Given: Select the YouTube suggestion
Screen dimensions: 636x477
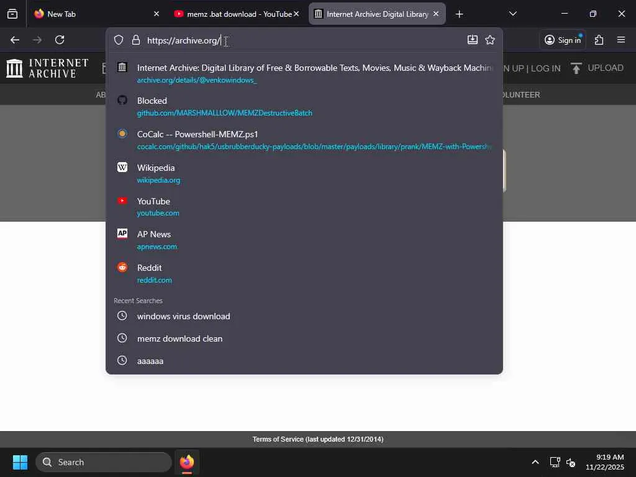Looking at the screenshot, I should tap(304, 207).
